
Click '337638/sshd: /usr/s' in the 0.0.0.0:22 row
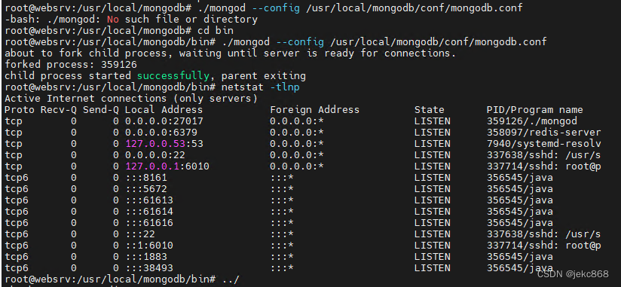[x=544, y=154]
